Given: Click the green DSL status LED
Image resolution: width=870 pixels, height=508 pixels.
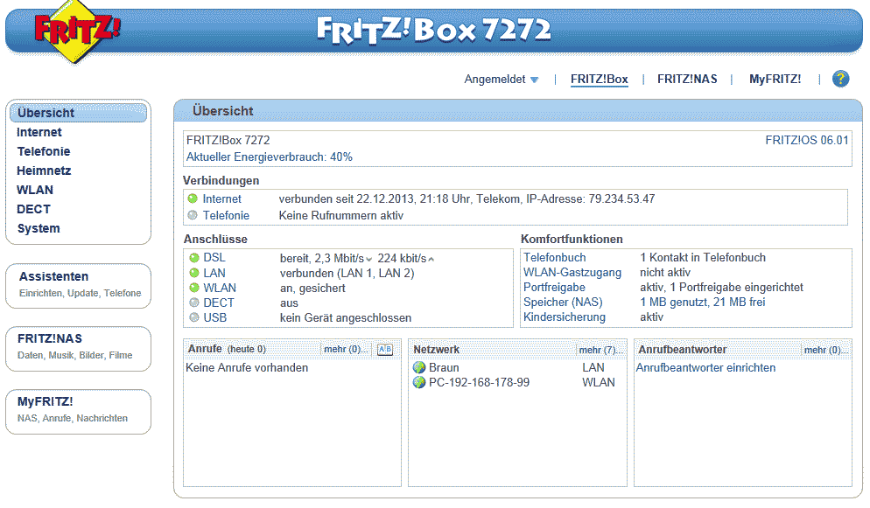Looking at the screenshot, I should [194, 258].
